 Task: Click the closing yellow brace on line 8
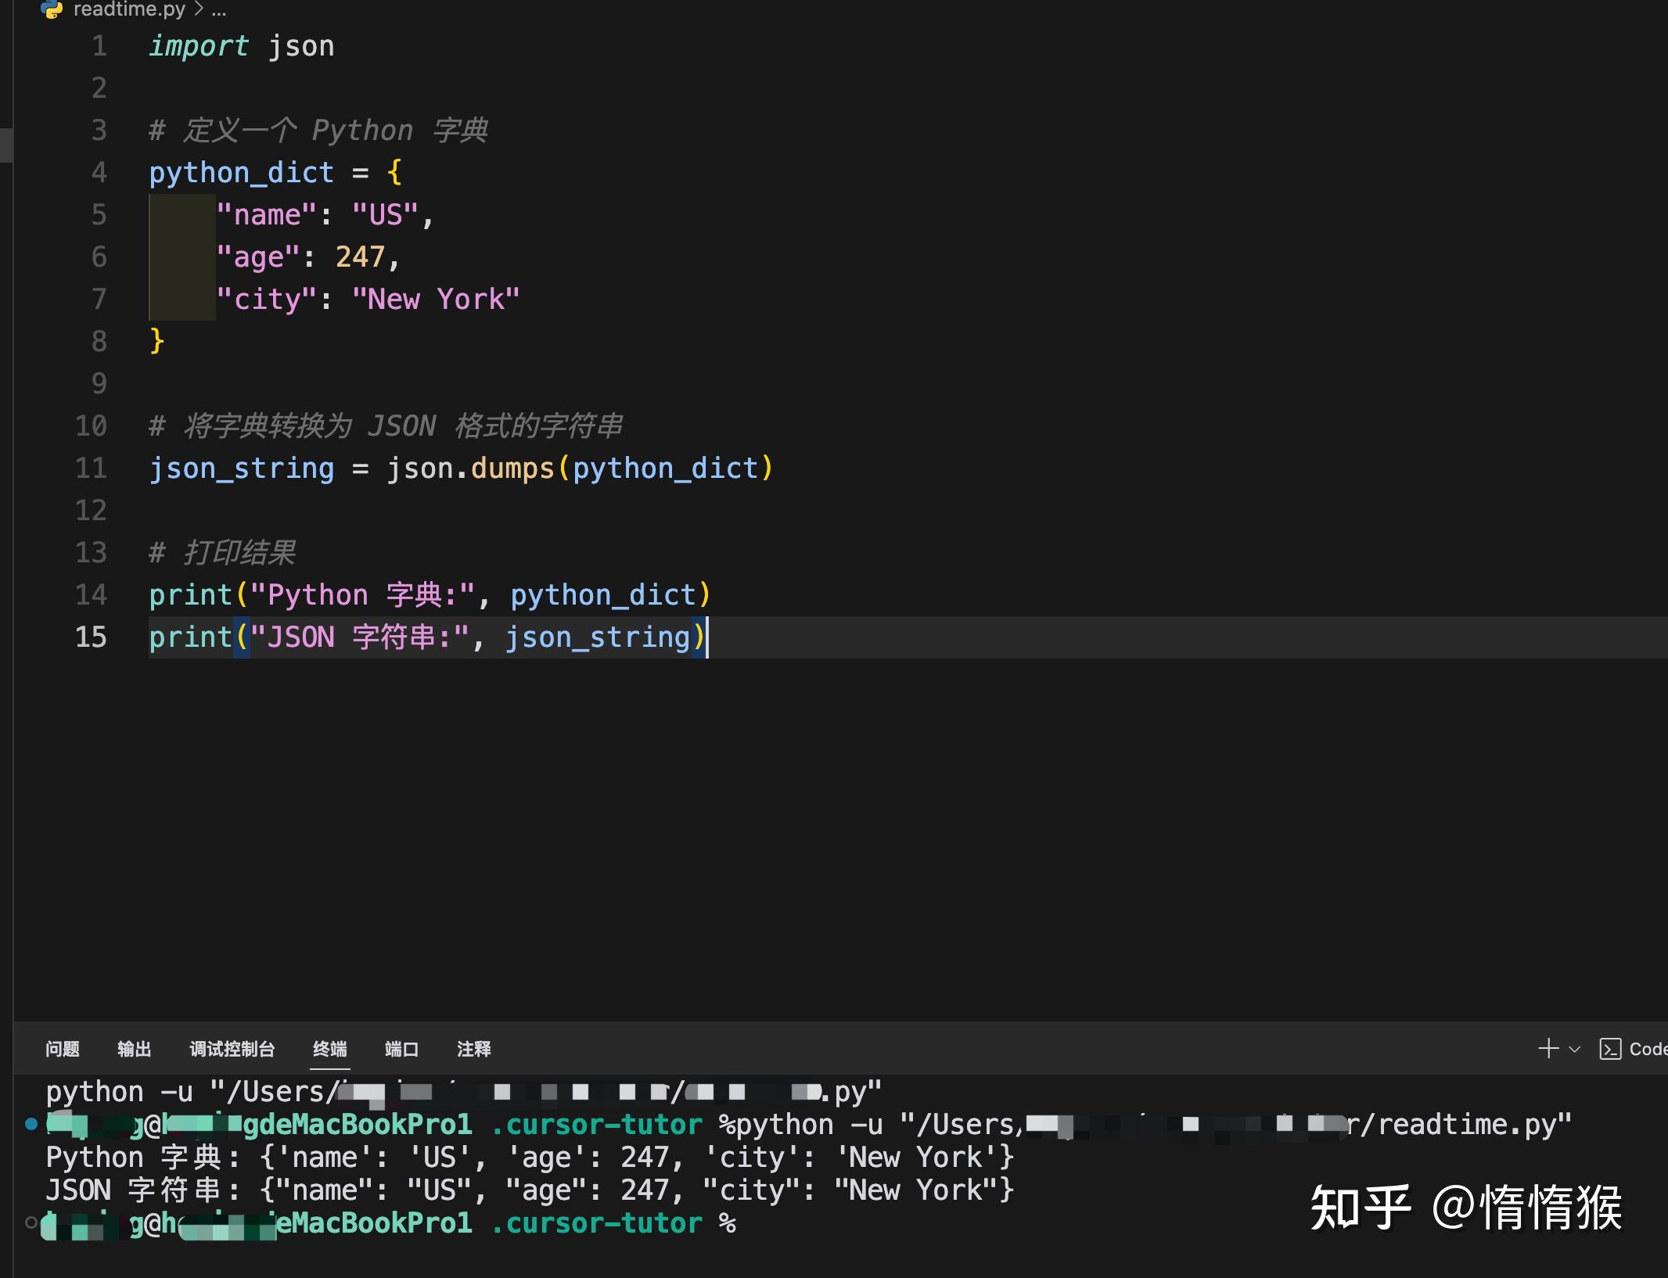[x=157, y=341]
